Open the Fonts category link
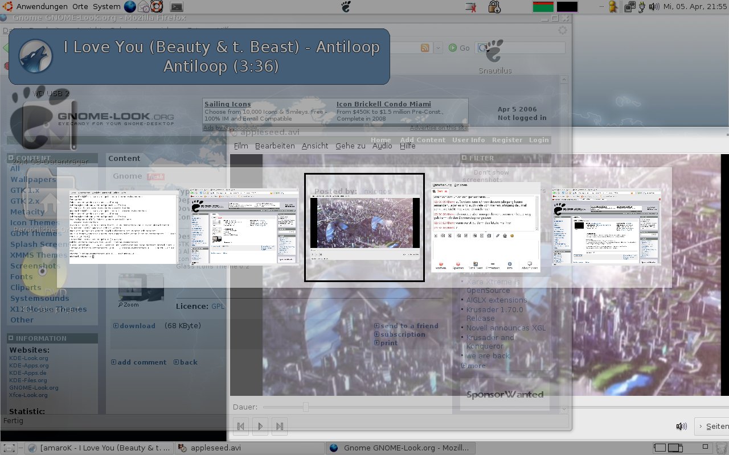729x455 pixels. coord(22,276)
